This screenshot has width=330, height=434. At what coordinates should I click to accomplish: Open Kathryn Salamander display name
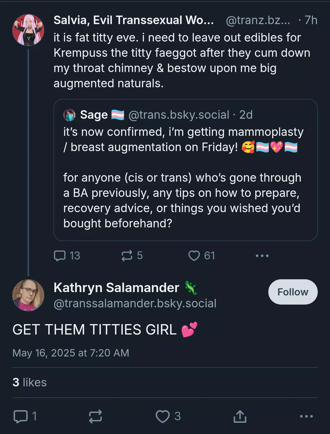coord(116,288)
